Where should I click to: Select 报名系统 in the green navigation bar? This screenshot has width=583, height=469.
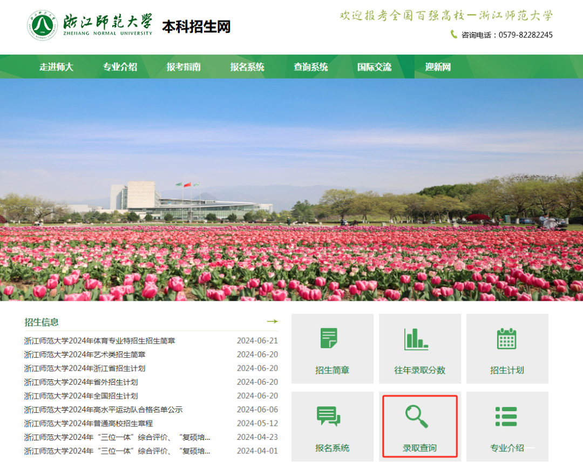(247, 67)
